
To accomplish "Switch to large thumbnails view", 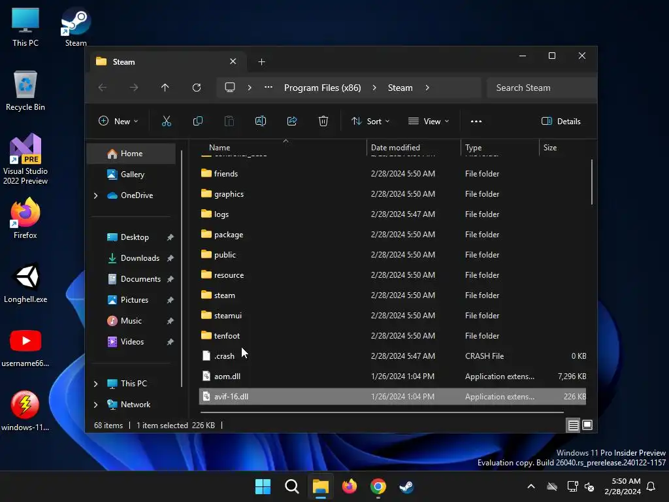I will [x=587, y=425].
